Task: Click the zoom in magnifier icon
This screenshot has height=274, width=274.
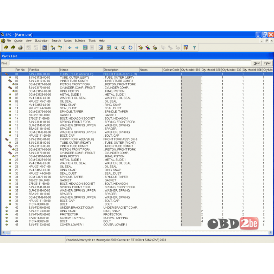Action: pyautogui.click(x=123, y=47)
